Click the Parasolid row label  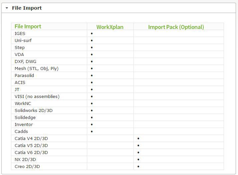24,75
